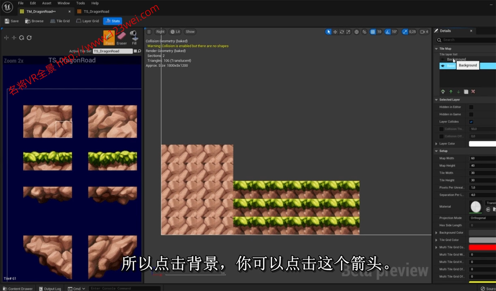Enable the Hidden in Editor checkbox
This screenshot has height=291, width=496.
pos(471,107)
